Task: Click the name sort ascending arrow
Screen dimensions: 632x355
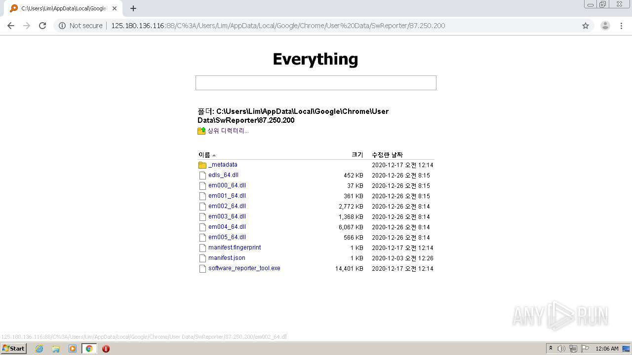Action: [x=214, y=155]
